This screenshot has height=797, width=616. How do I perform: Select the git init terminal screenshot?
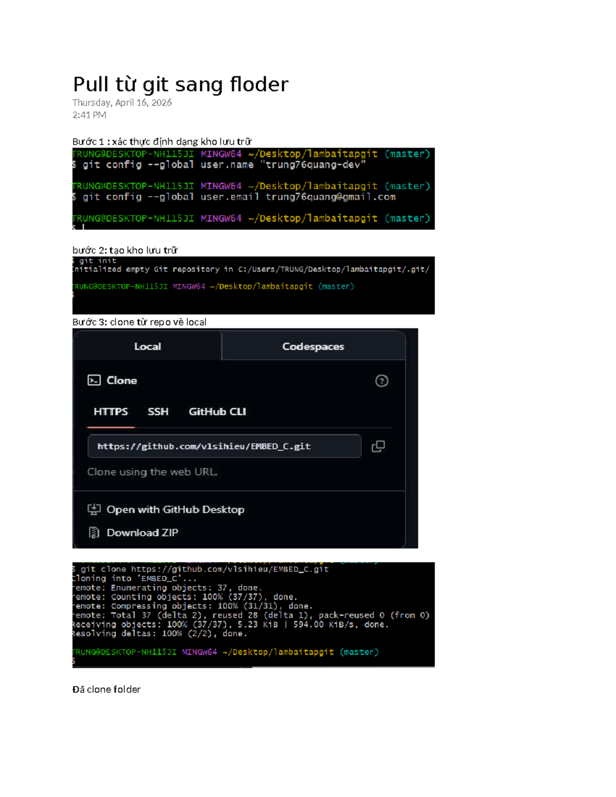253,285
